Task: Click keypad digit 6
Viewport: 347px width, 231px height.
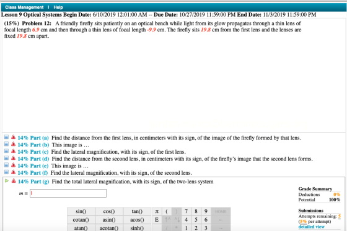Action: 206,220
